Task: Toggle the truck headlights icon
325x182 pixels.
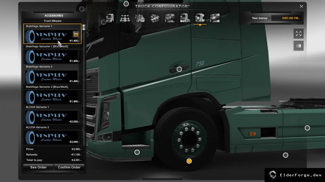Action: (x=298, y=46)
